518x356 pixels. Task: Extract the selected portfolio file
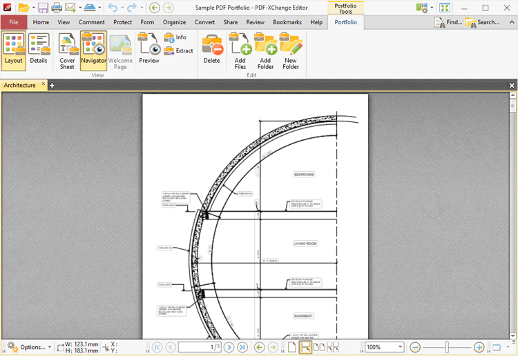tap(179, 51)
